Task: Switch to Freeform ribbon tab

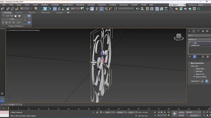Action: tap(19, 12)
